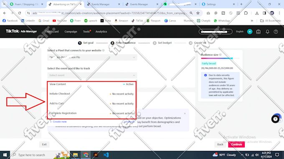Click the Refresh events link
The image size is (284, 159).
[129, 122]
